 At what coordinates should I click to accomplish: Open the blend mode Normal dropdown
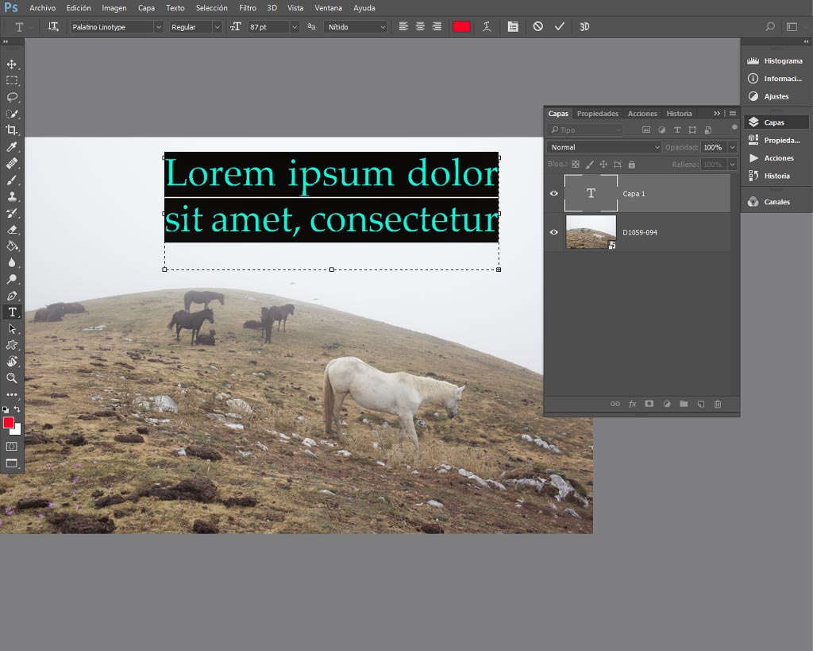click(x=604, y=147)
